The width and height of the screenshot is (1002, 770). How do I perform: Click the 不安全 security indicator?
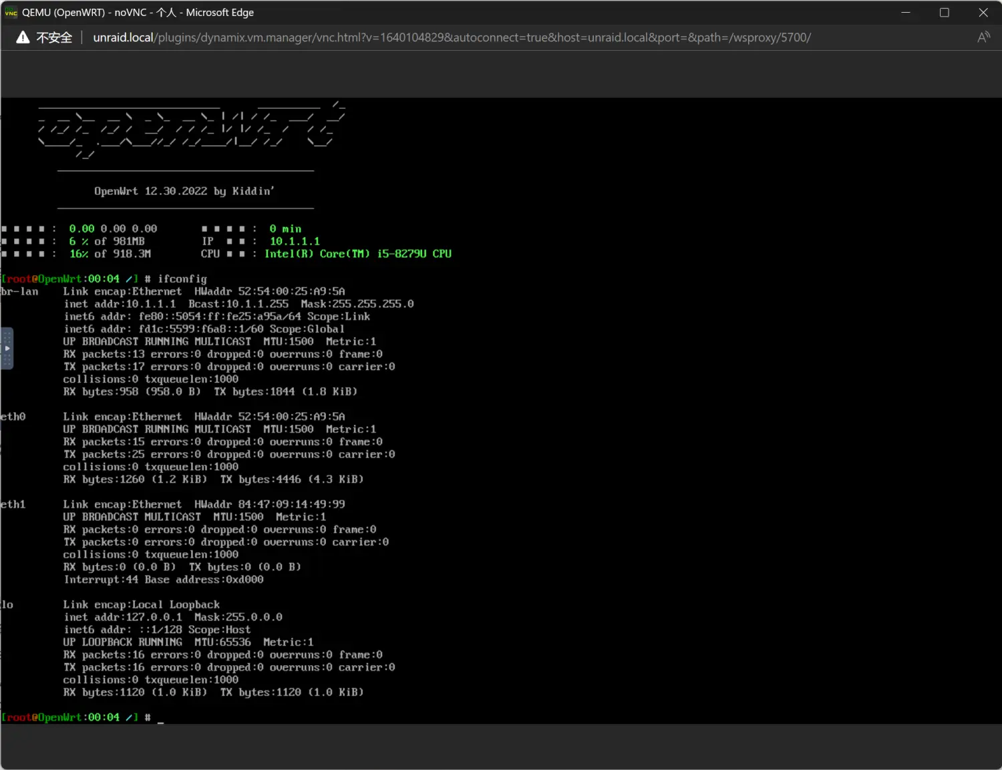click(x=53, y=37)
